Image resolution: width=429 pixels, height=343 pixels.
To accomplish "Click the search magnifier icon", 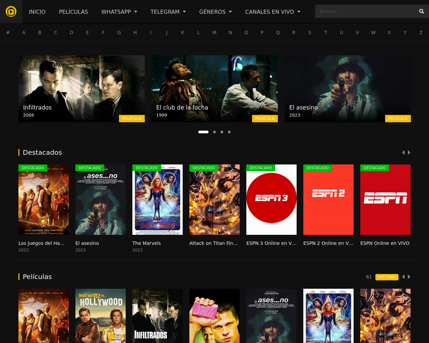I will (x=421, y=11).
